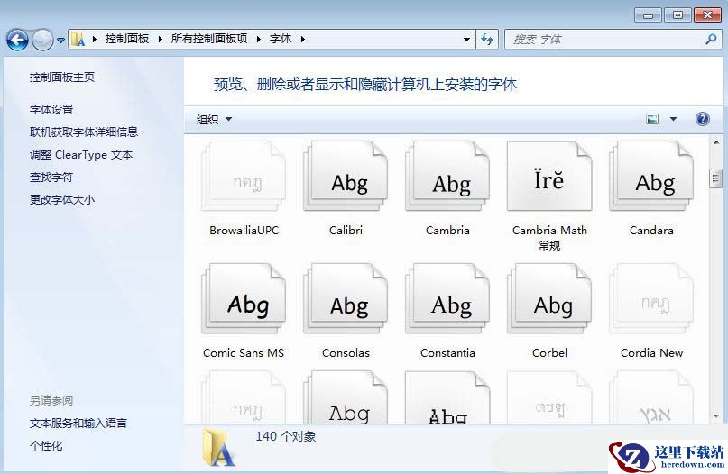Expand the view options dropdown arrow
Image resolution: width=728 pixels, height=474 pixels.
pos(673,120)
